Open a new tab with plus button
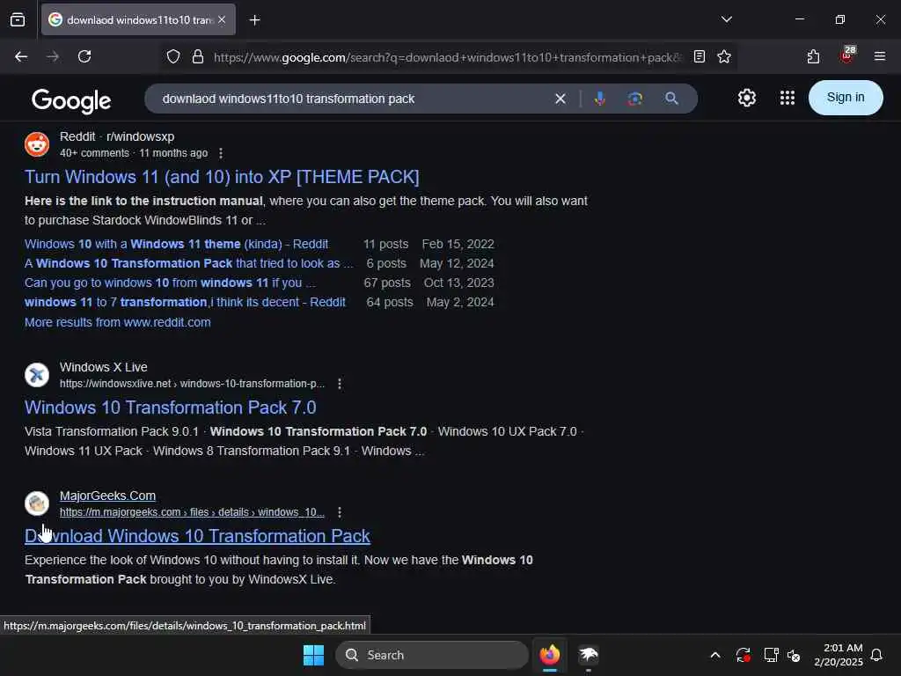901x676 pixels. coord(254,20)
